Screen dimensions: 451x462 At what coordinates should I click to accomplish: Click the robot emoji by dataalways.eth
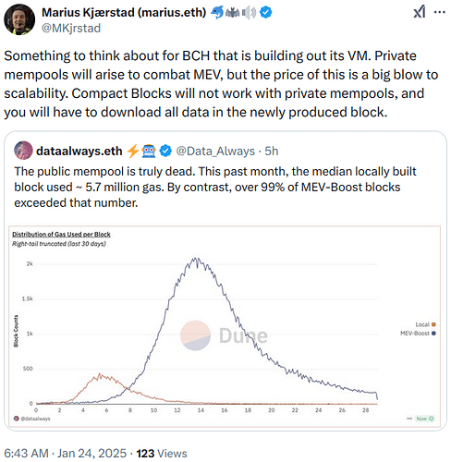149,151
